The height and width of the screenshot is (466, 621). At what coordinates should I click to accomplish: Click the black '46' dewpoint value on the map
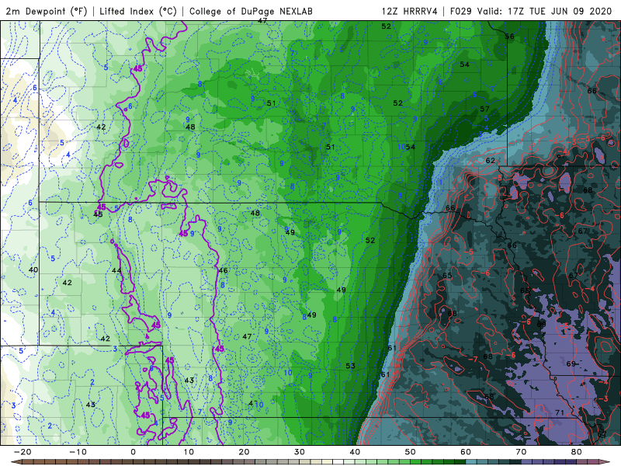pyautogui.click(x=223, y=270)
